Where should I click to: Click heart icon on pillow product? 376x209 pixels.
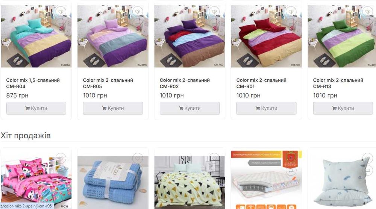(368, 158)
